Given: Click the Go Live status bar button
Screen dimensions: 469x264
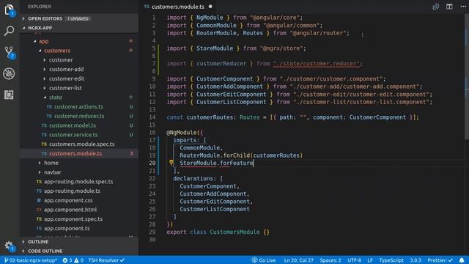Looking at the screenshot, I should point(264,260).
